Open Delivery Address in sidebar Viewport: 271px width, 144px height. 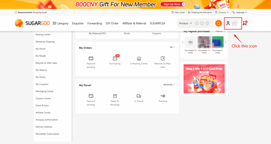click(x=44, y=127)
